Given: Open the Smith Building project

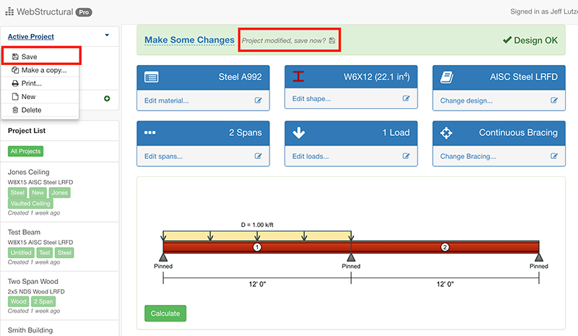Looking at the screenshot, I should pyautogui.click(x=30, y=330).
